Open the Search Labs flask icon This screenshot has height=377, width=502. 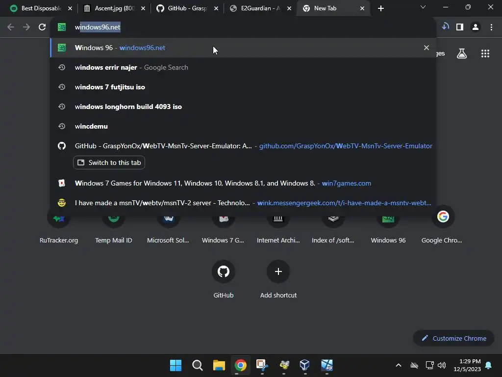(x=462, y=54)
